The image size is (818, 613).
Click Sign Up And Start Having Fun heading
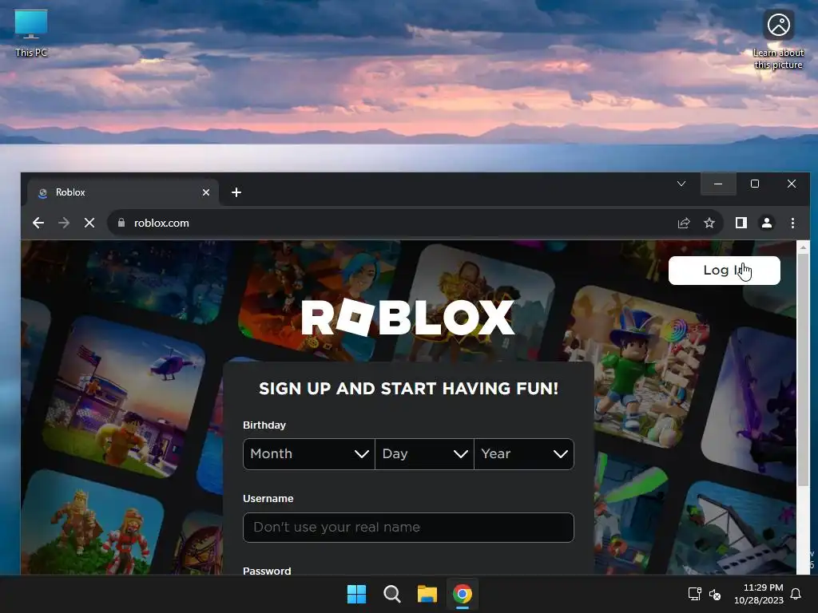click(x=408, y=389)
